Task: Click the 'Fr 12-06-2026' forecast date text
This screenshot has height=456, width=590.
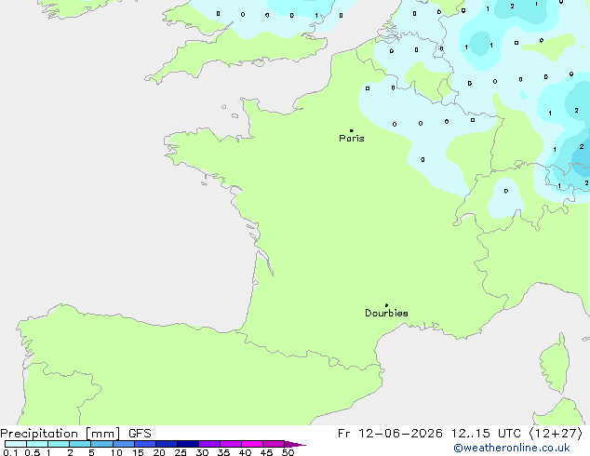Action: (x=390, y=434)
